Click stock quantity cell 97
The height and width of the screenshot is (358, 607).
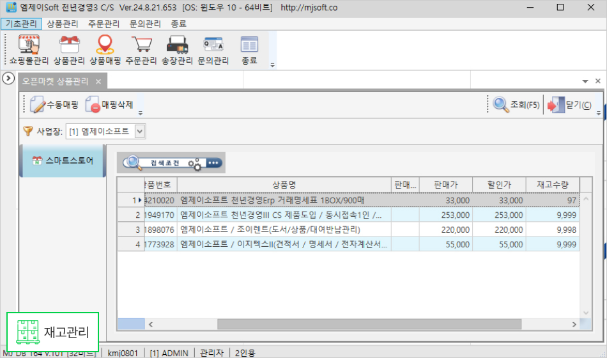click(x=553, y=200)
